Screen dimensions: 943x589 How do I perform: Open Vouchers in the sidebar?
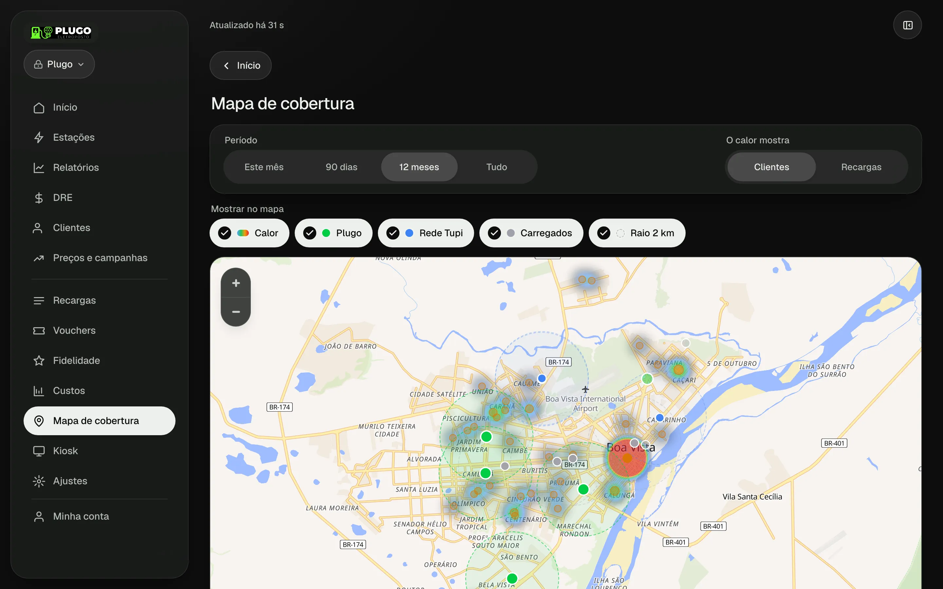point(99,331)
